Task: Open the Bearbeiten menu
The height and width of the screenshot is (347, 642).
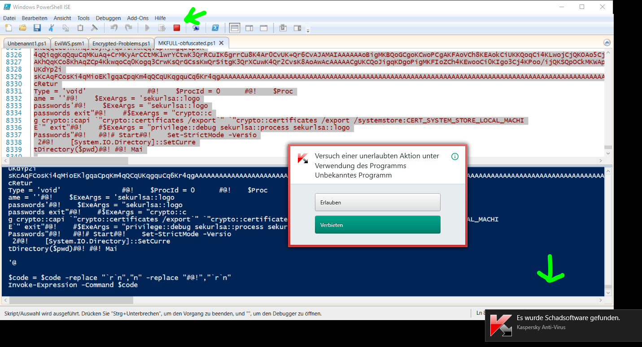Action: (35, 18)
